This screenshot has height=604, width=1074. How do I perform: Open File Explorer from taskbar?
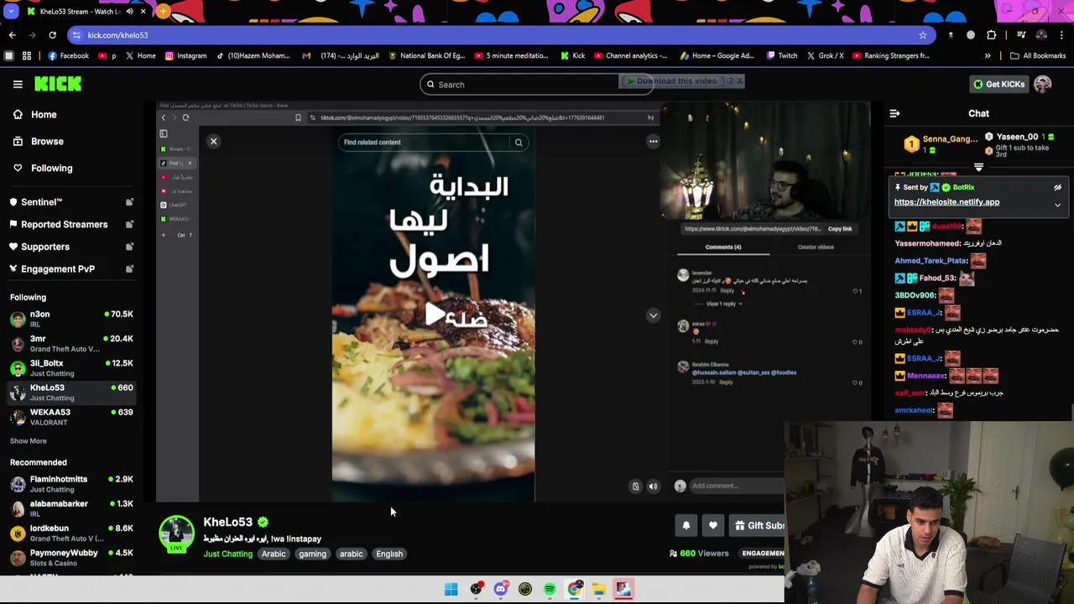tap(598, 589)
